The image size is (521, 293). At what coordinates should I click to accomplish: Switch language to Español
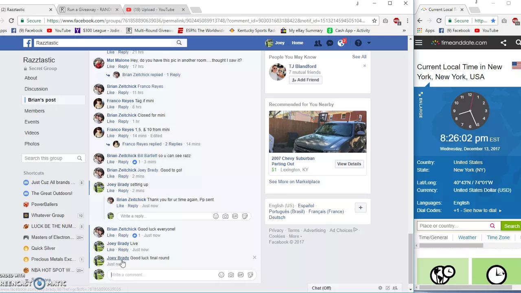click(x=306, y=206)
